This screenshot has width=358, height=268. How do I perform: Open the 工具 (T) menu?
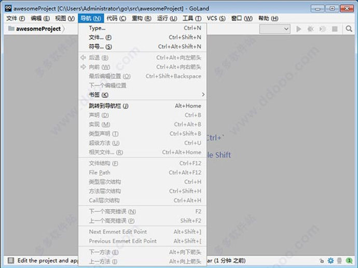click(192, 18)
